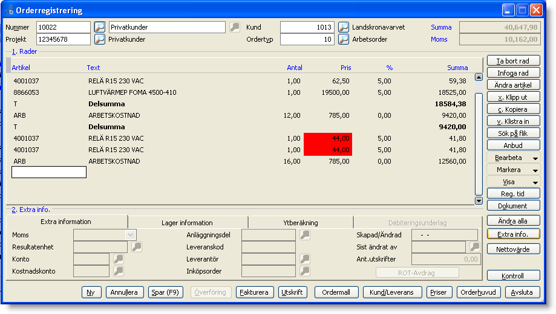Save with the Spar (F9) button
Screen dimensions: 556x314
click(x=166, y=292)
